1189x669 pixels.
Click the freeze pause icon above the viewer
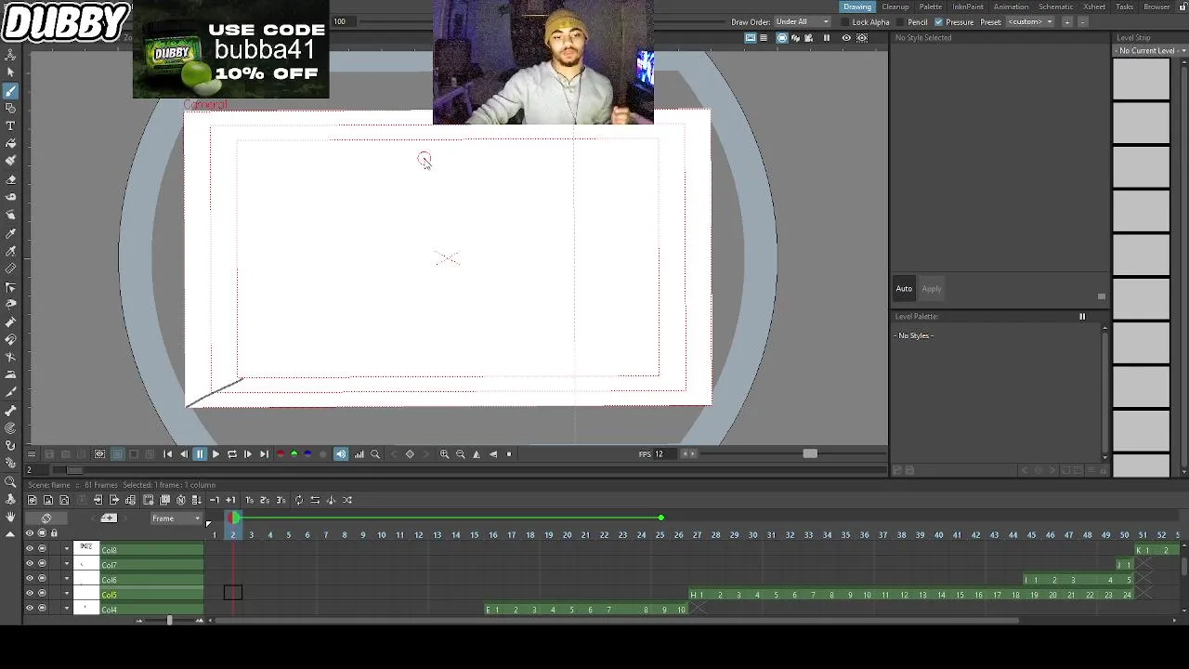[827, 38]
